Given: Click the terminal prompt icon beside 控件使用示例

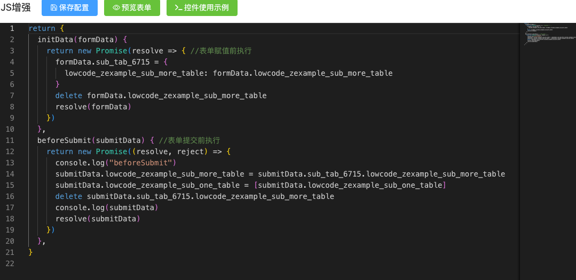Looking at the screenshot, I should pyautogui.click(x=178, y=8).
